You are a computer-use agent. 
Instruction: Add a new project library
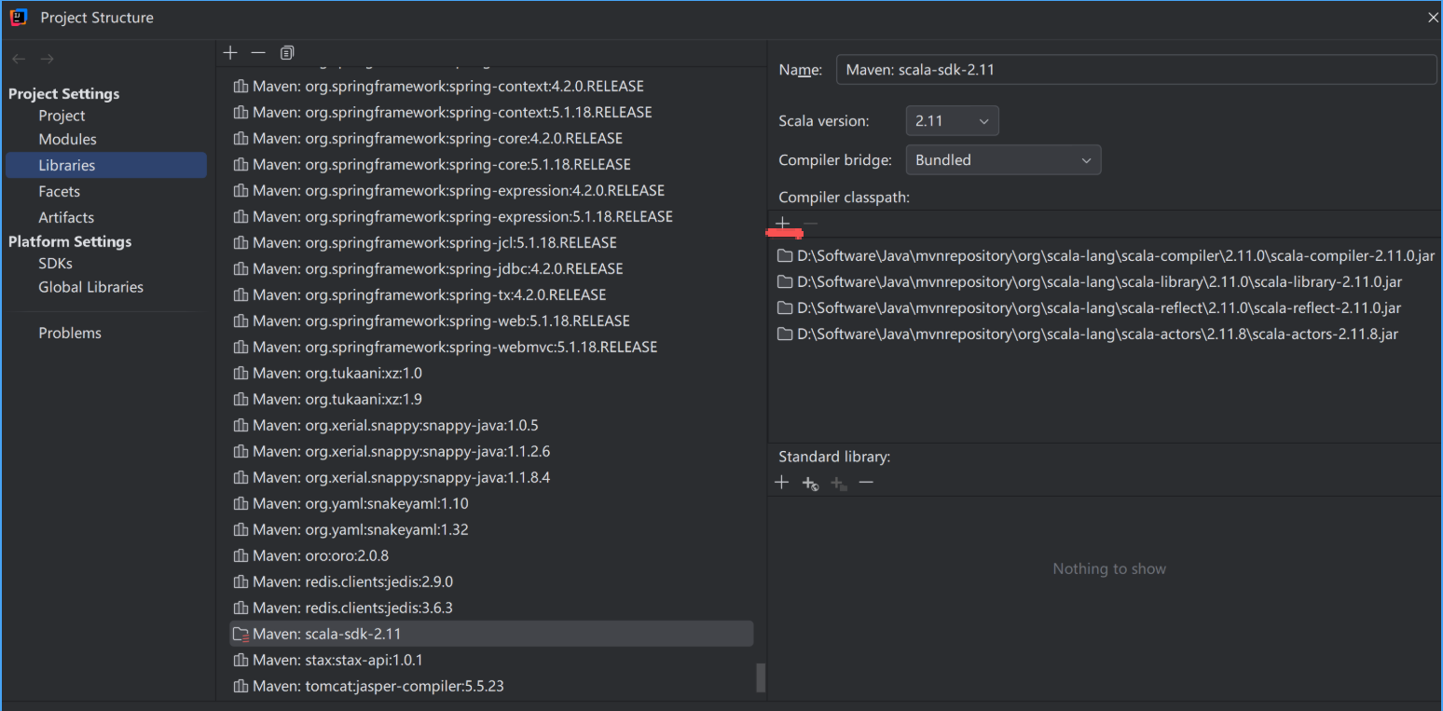(230, 53)
